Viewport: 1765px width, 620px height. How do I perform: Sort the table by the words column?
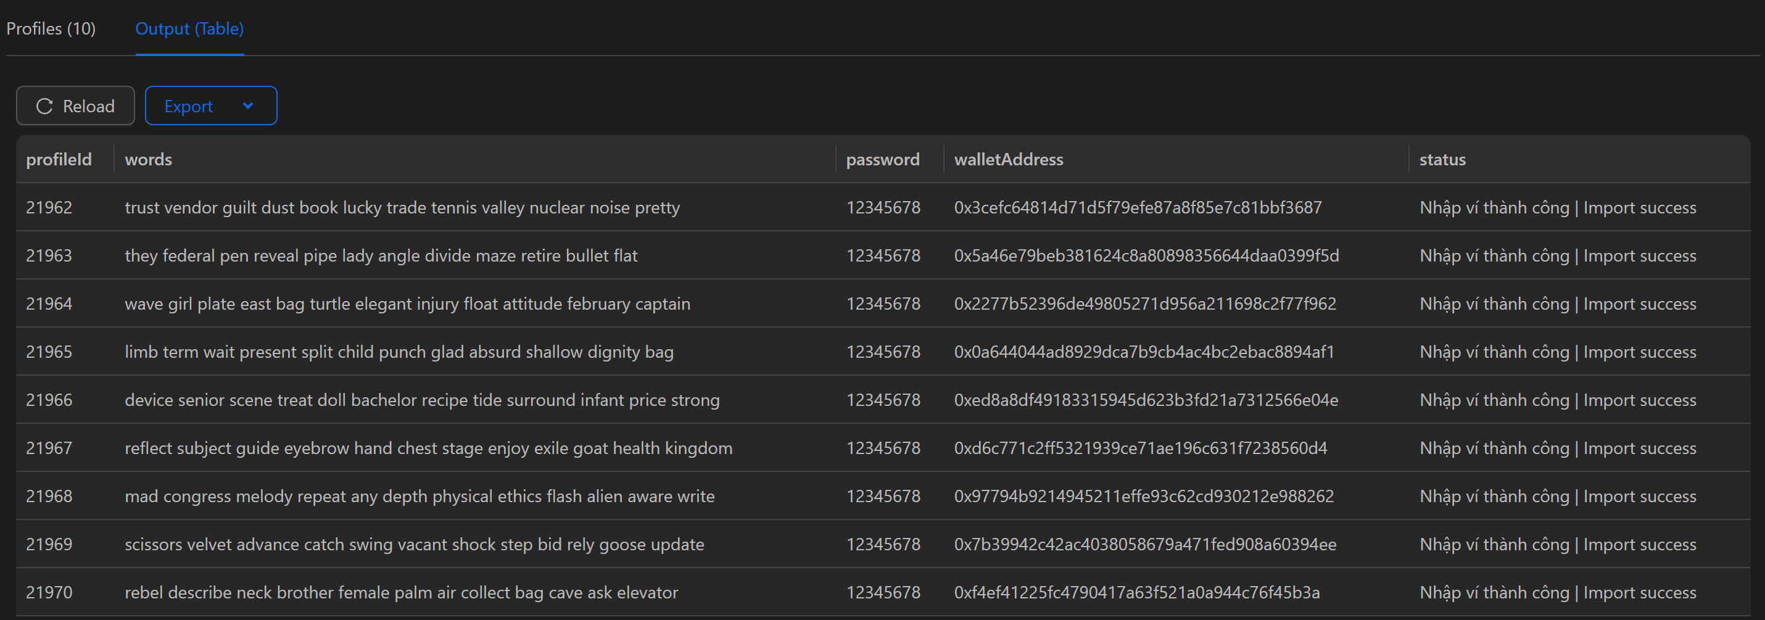tap(149, 159)
